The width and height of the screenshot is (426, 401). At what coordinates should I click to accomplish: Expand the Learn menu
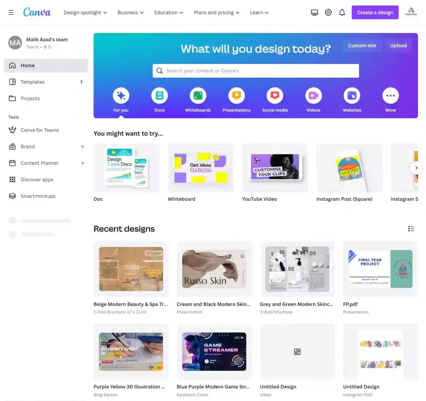coord(259,12)
